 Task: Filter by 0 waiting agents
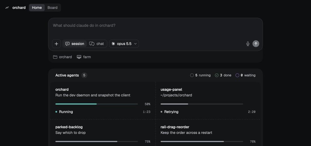pyautogui.click(x=245, y=75)
